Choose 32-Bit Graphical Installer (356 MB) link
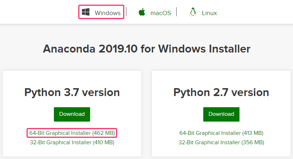The image size is (293, 159). pyautogui.click(x=221, y=142)
